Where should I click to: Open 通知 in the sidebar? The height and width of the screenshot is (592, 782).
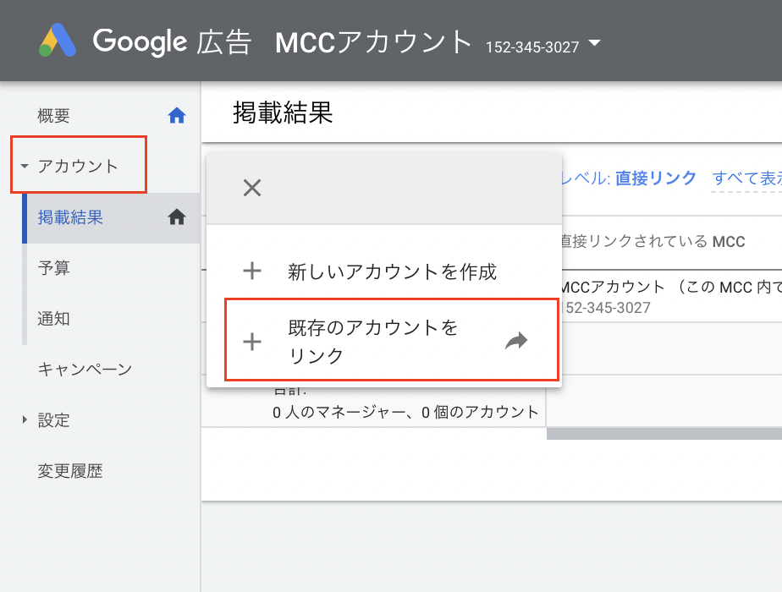tap(54, 319)
